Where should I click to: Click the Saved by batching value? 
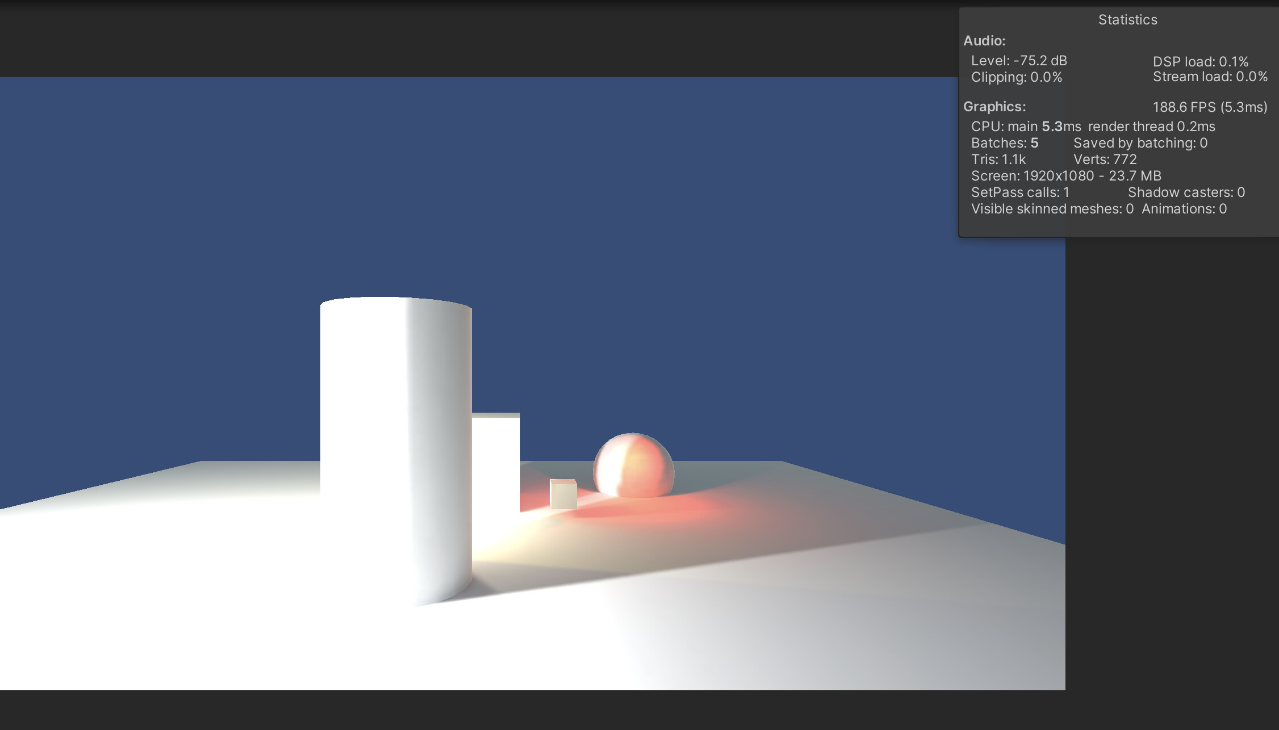tap(1140, 143)
